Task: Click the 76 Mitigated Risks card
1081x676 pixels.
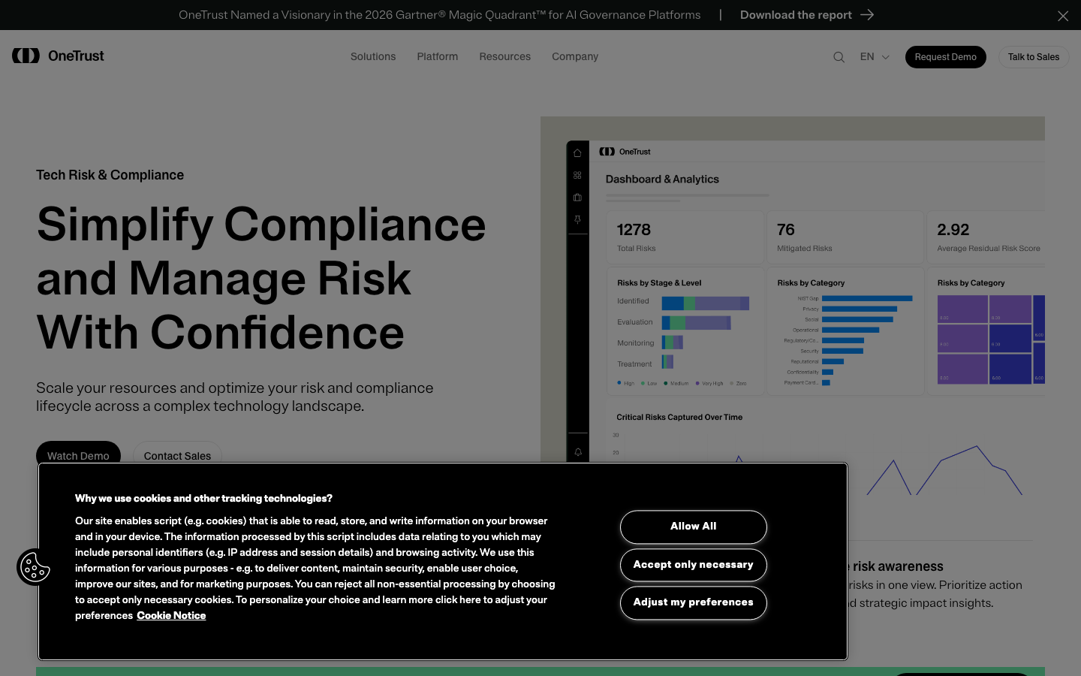Action: [845, 237]
